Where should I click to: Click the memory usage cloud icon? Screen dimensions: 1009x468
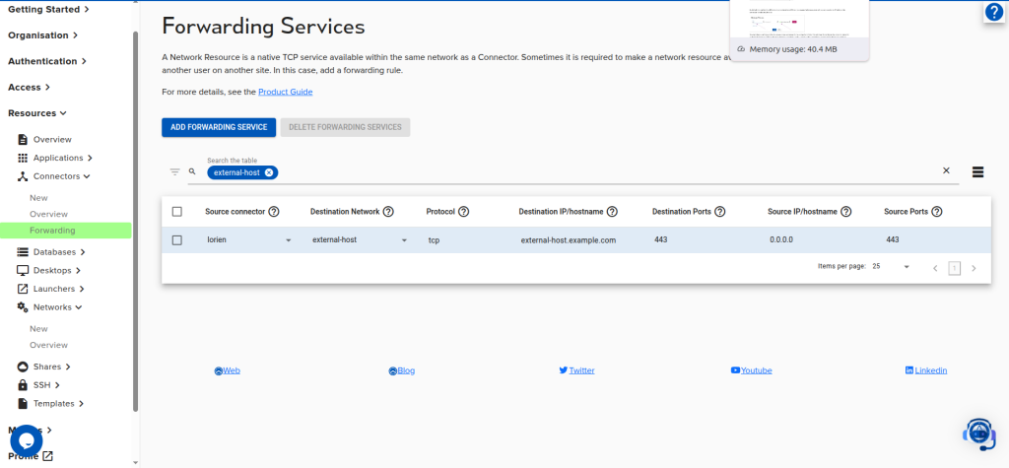741,49
